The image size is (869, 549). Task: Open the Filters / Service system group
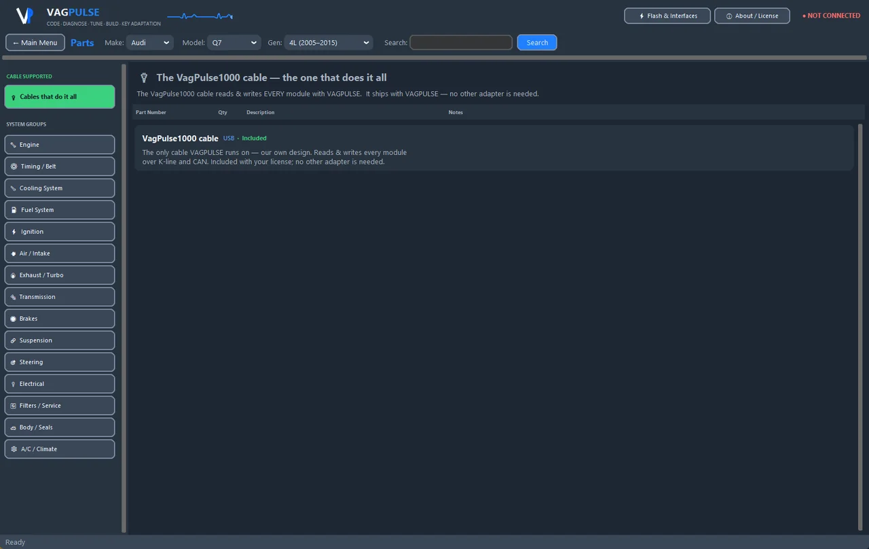(x=60, y=406)
